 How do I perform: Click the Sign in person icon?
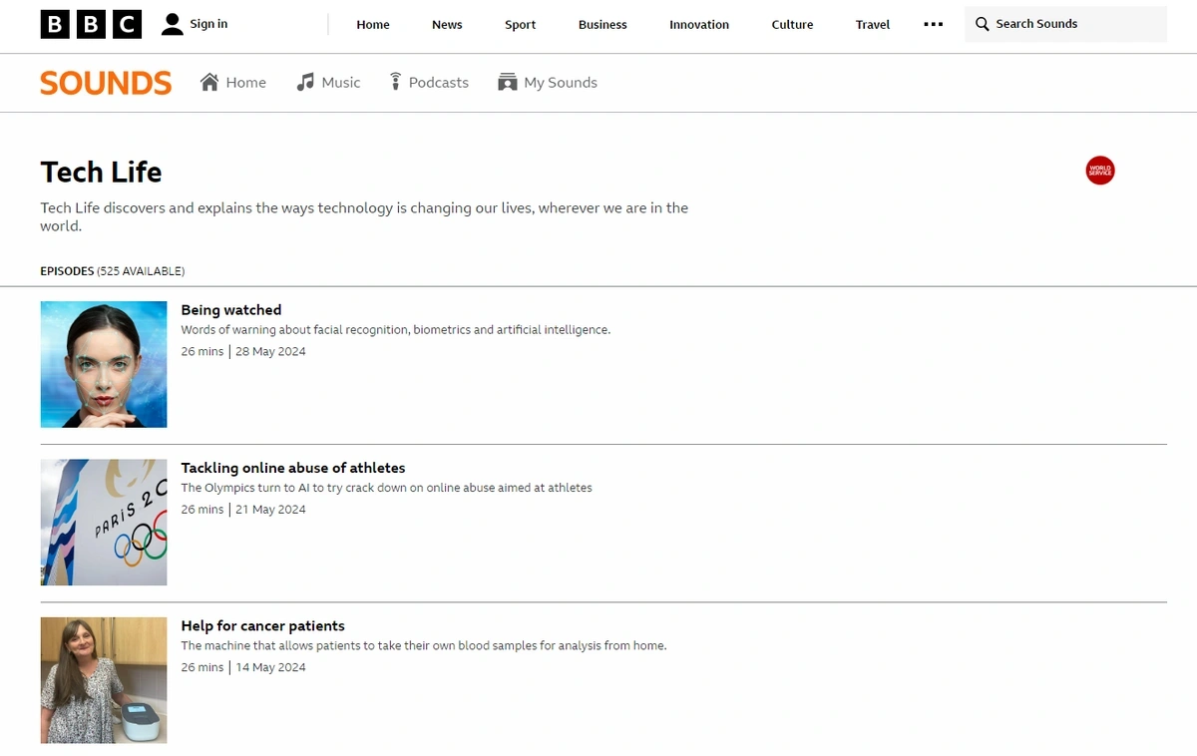pyautogui.click(x=173, y=24)
